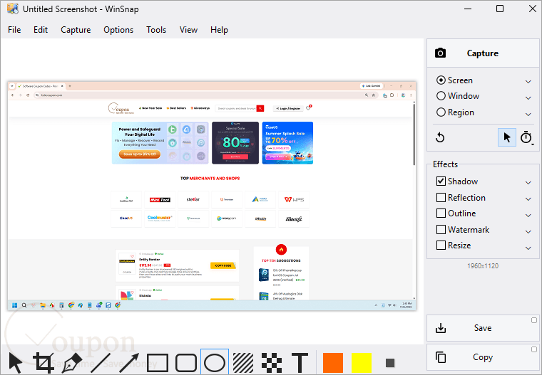Open the View menu
This screenshot has height=375, width=542.
pyautogui.click(x=188, y=30)
